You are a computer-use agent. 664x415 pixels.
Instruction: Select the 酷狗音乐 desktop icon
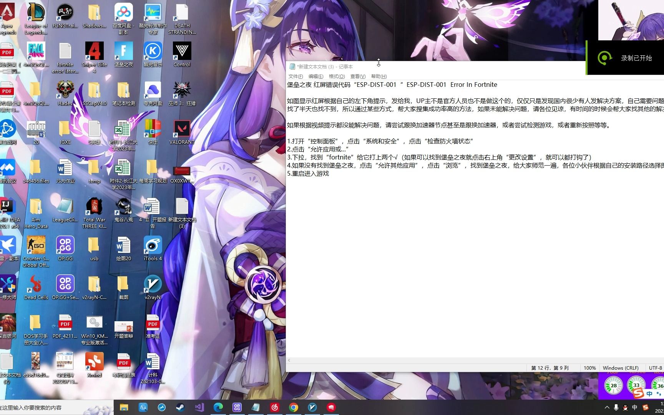coord(153,55)
